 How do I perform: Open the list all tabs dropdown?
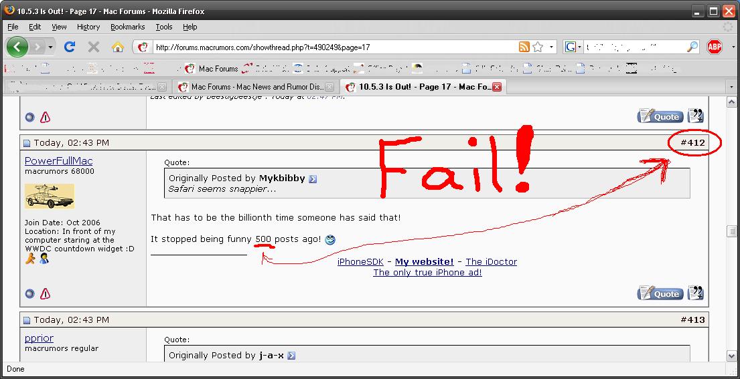tap(732, 87)
